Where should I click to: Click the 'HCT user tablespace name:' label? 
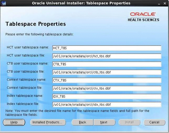28,47
